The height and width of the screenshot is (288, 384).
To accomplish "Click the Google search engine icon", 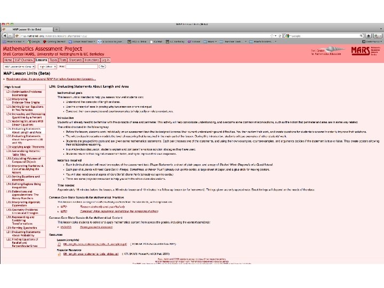I will click(287, 36).
